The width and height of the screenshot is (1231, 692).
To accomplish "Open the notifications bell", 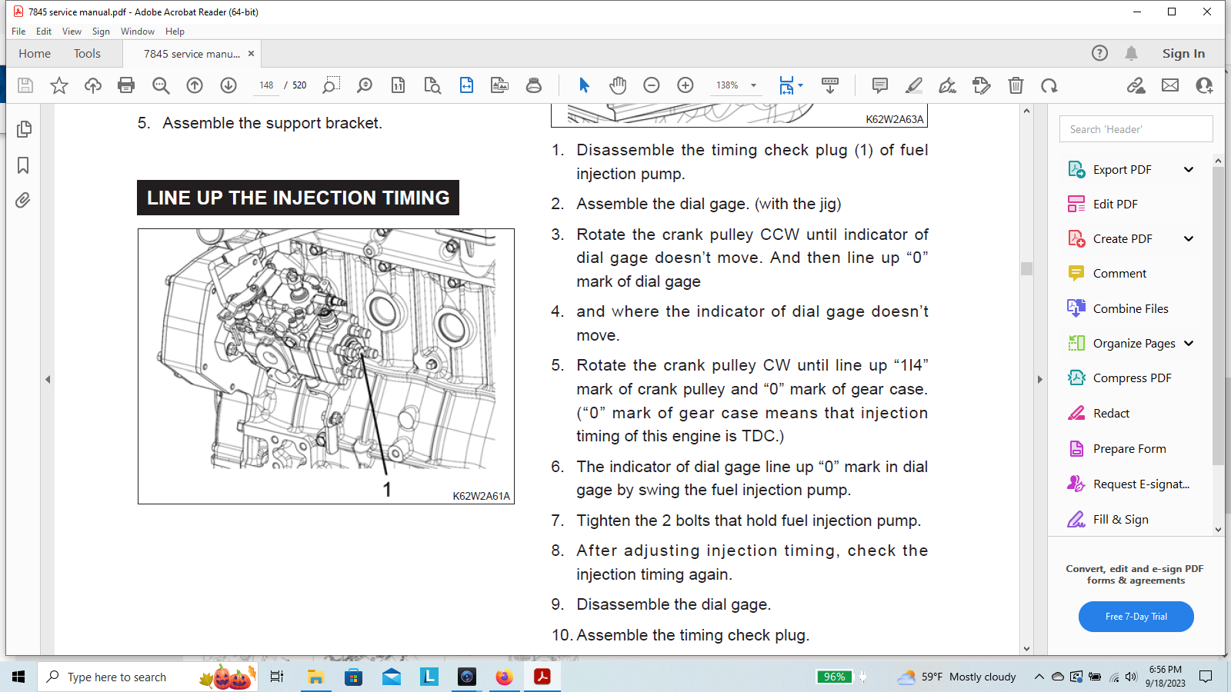I will [x=1131, y=53].
